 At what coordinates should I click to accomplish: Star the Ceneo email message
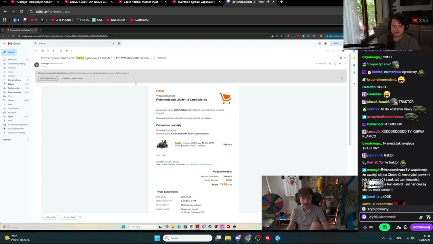pos(330,64)
